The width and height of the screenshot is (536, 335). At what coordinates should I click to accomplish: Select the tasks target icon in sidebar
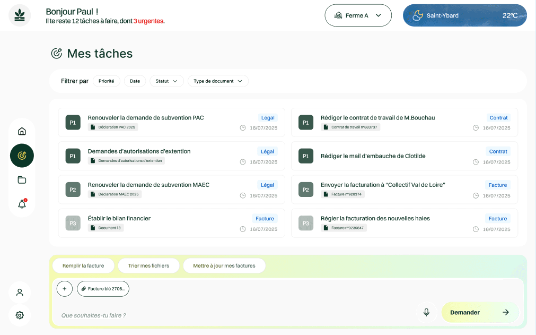(22, 156)
